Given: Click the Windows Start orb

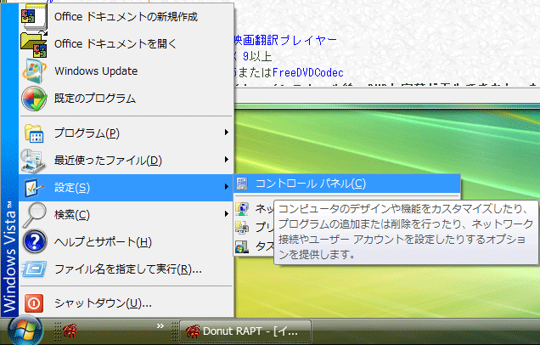Looking at the screenshot, I should coord(25,331).
